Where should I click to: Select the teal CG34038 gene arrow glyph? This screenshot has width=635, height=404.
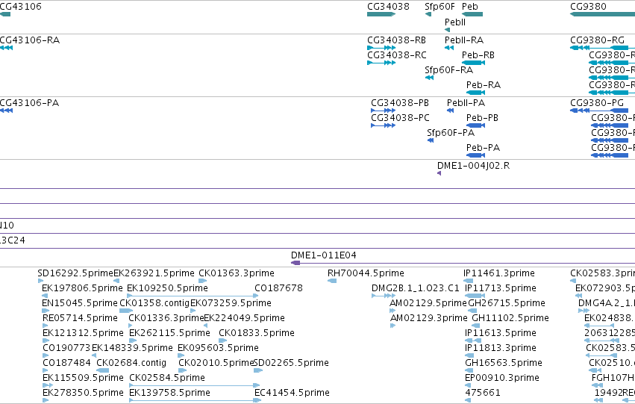point(381,14)
